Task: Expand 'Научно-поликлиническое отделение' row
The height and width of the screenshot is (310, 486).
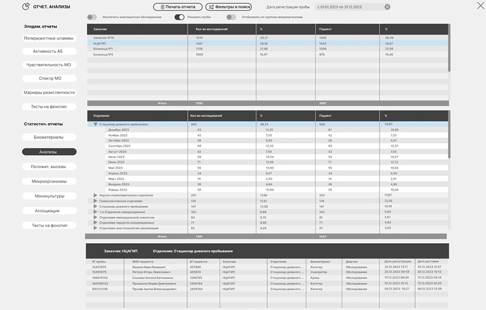Action: 96,195
